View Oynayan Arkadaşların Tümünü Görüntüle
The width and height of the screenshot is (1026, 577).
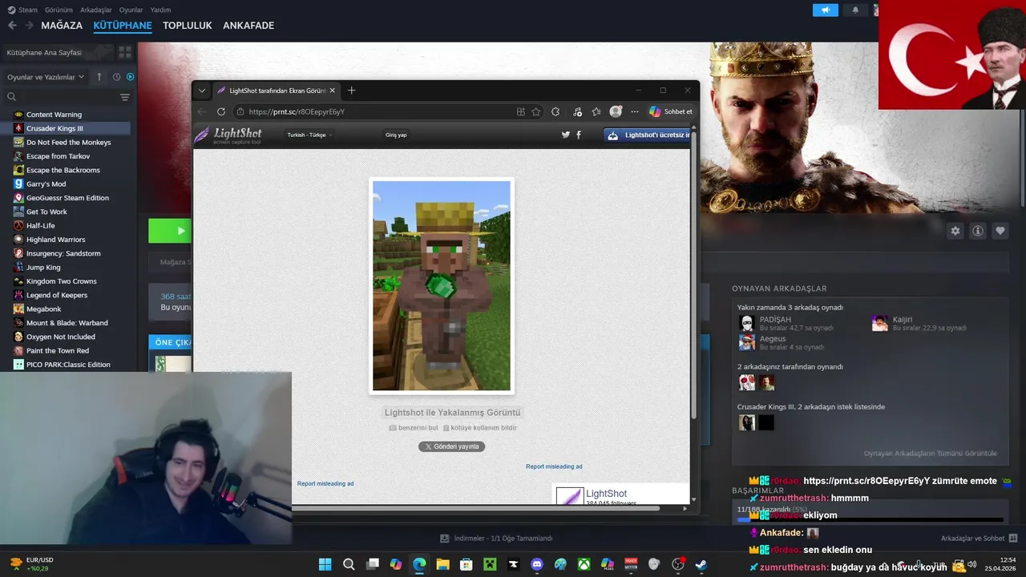point(930,454)
